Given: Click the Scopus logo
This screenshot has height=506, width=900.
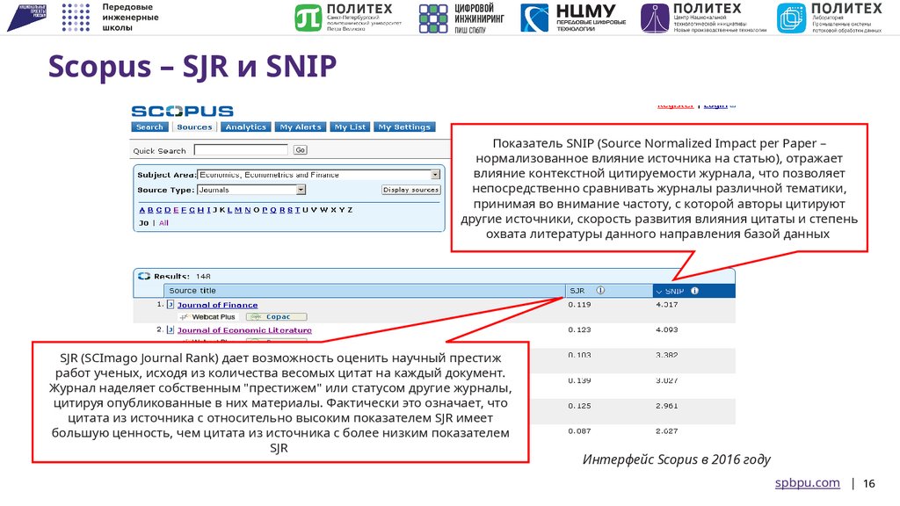Looking at the screenshot, I should (183, 109).
